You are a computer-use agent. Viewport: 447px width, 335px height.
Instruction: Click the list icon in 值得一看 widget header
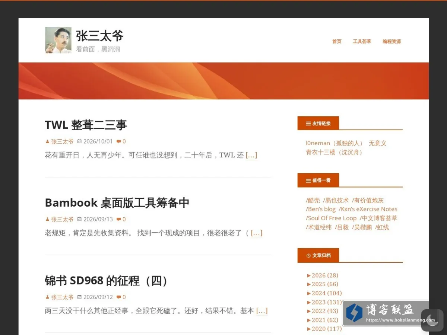[308, 181]
